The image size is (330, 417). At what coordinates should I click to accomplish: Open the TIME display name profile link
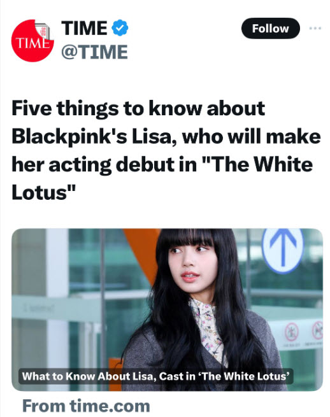click(84, 28)
